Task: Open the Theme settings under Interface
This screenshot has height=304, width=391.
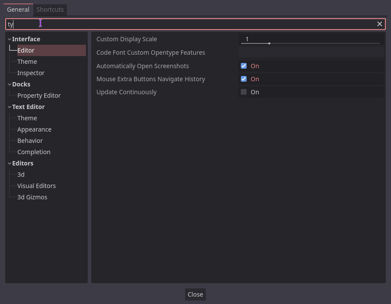Action: point(27,61)
